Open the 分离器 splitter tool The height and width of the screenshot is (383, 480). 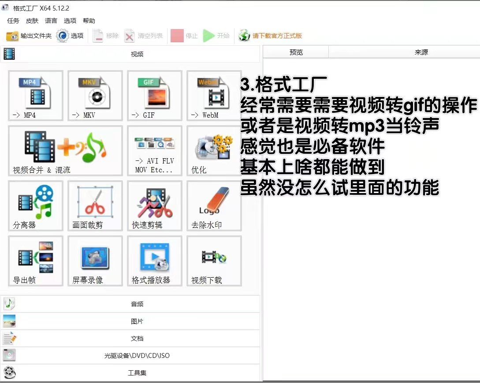pos(36,206)
